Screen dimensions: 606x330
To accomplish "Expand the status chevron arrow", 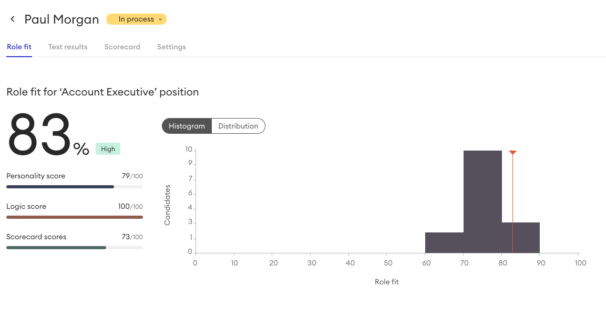I will (160, 19).
